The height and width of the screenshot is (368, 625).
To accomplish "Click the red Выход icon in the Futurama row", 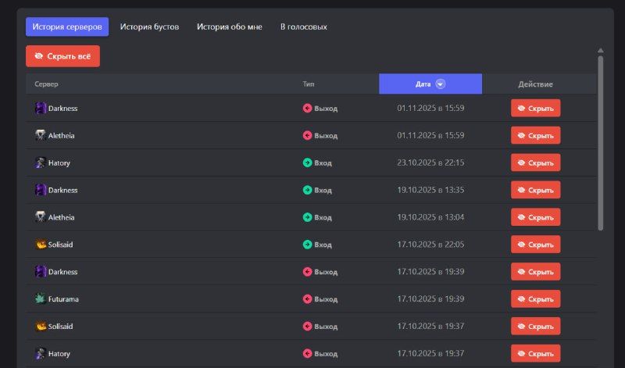I will coord(307,299).
